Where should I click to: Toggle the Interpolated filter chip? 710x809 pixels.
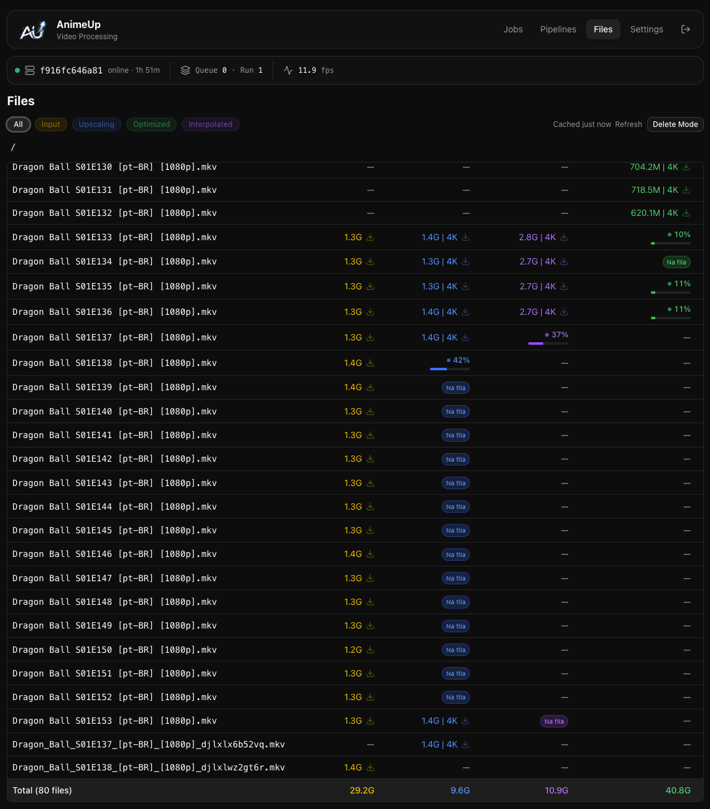click(x=210, y=124)
